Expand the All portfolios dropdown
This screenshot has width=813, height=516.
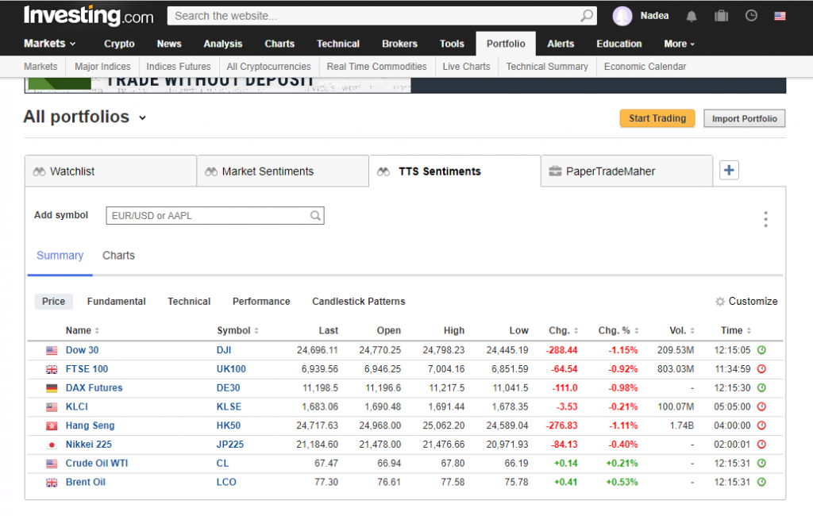coord(142,117)
